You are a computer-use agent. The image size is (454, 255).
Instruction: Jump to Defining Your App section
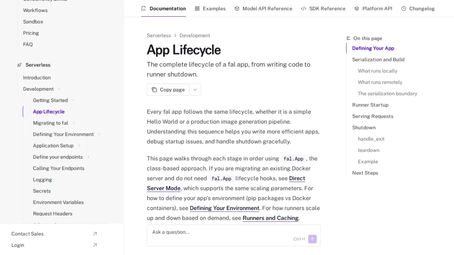(373, 48)
